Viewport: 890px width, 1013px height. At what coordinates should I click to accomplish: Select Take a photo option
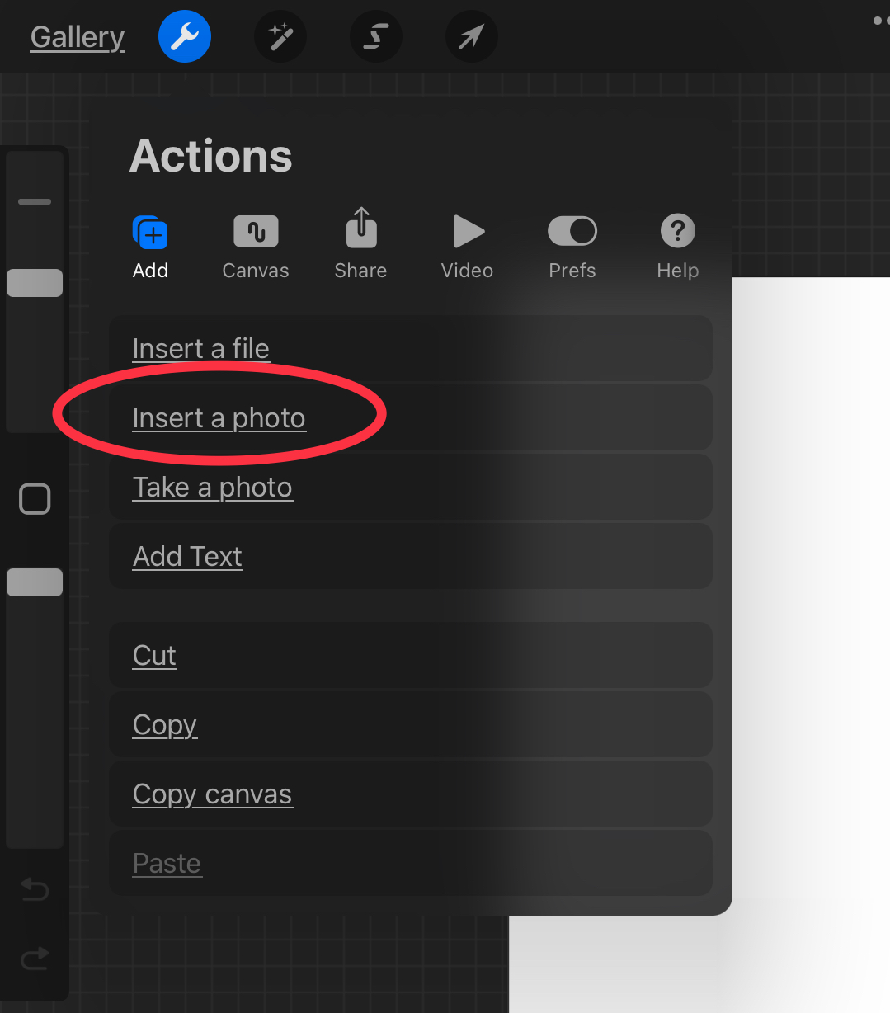(x=213, y=487)
